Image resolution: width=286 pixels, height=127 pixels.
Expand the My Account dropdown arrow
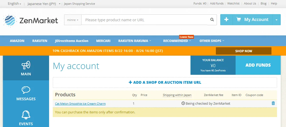(277, 20)
